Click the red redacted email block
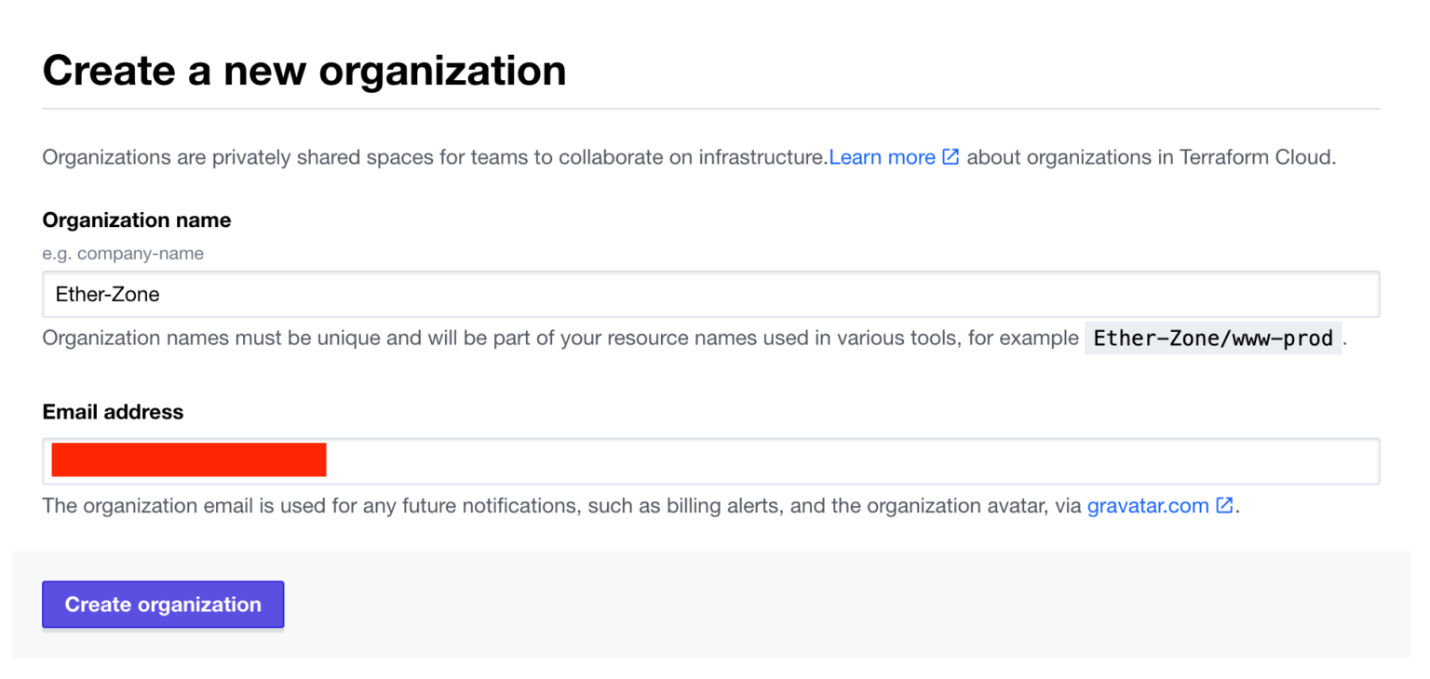The height and width of the screenshot is (679, 1430). [x=189, y=459]
